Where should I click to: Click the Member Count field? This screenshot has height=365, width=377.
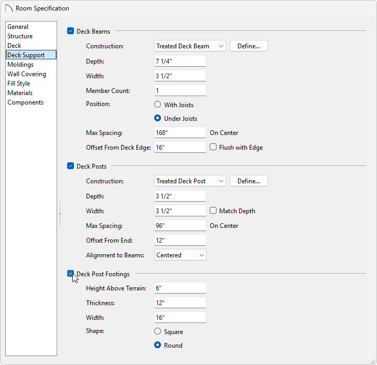tap(180, 90)
